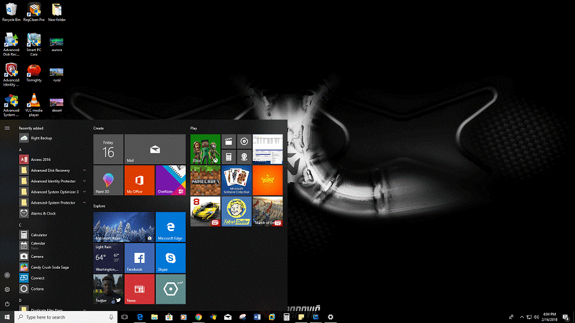
Task: Expand the Advanced Disk Recovery folder
Action: (x=84, y=170)
